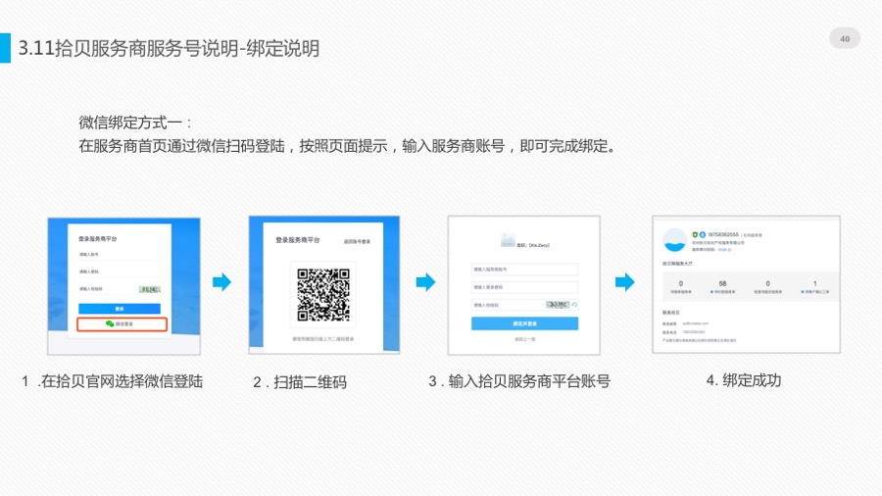Click the captcha refresh icon in step 3
The width and height of the screenshot is (882, 496).
click(574, 305)
